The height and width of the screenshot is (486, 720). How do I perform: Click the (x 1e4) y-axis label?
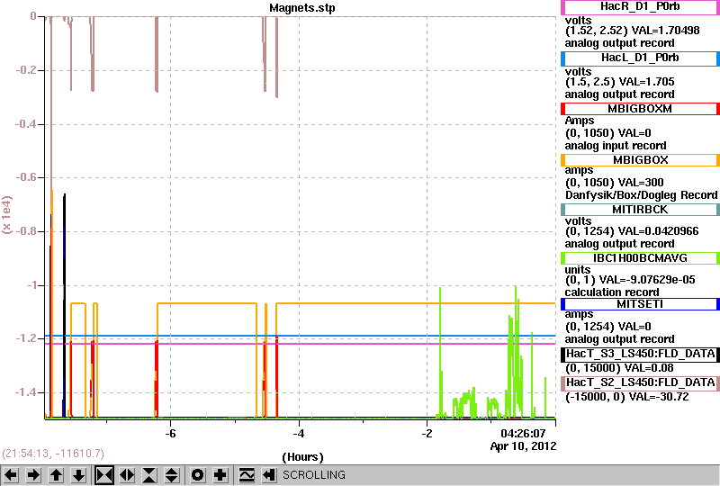point(7,215)
